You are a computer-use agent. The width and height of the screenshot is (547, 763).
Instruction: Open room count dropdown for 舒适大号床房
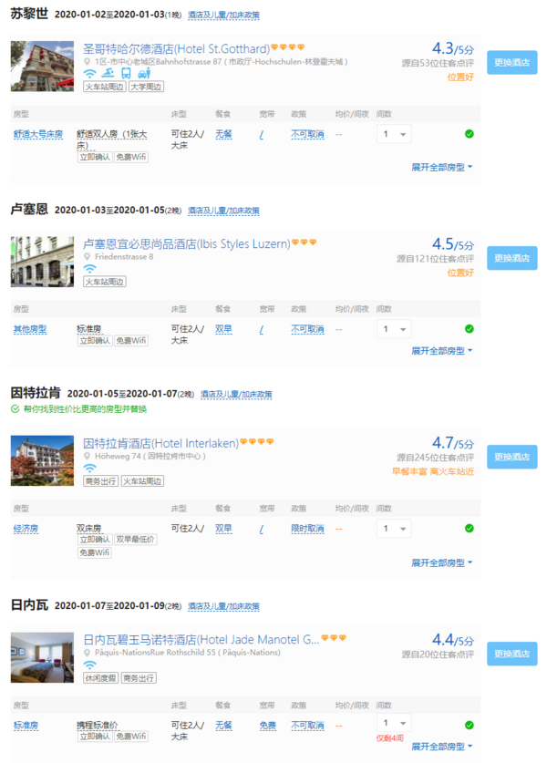click(394, 134)
